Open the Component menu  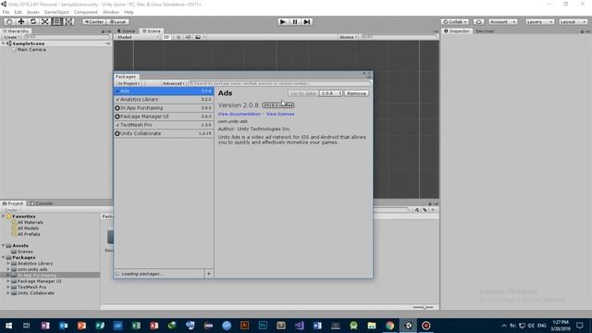coord(86,12)
